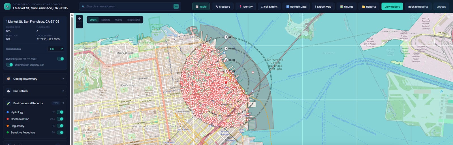Click the Logout button
Viewport: 453px width, 145px height.
point(441,7)
